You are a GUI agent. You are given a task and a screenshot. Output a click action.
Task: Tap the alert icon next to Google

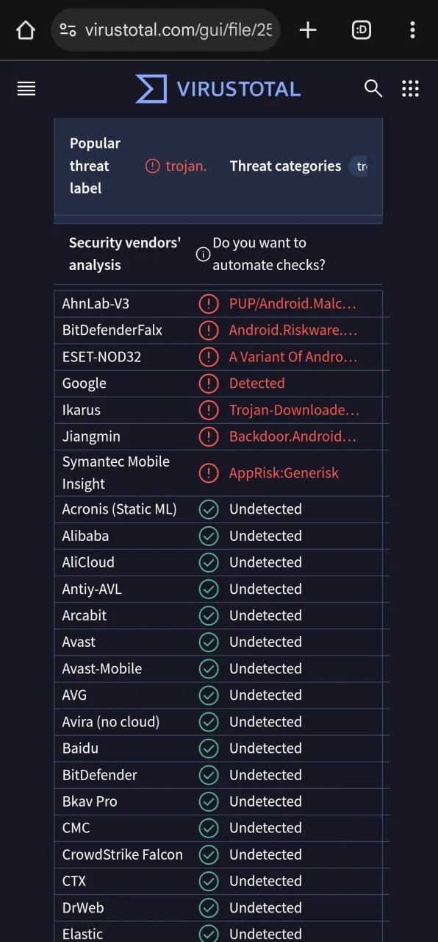pyautogui.click(x=209, y=383)
